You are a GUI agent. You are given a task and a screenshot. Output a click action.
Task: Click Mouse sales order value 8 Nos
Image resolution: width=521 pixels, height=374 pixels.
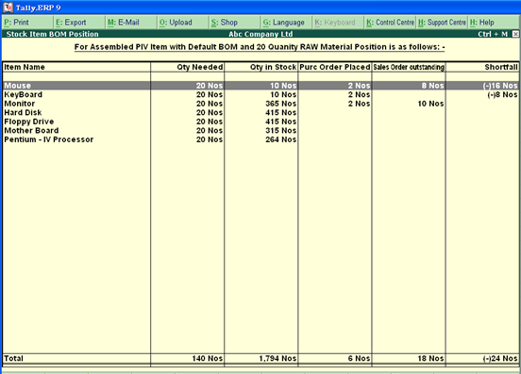coord(432,86)
